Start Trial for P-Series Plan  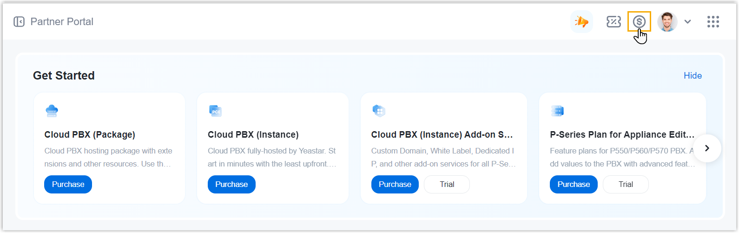626,184
